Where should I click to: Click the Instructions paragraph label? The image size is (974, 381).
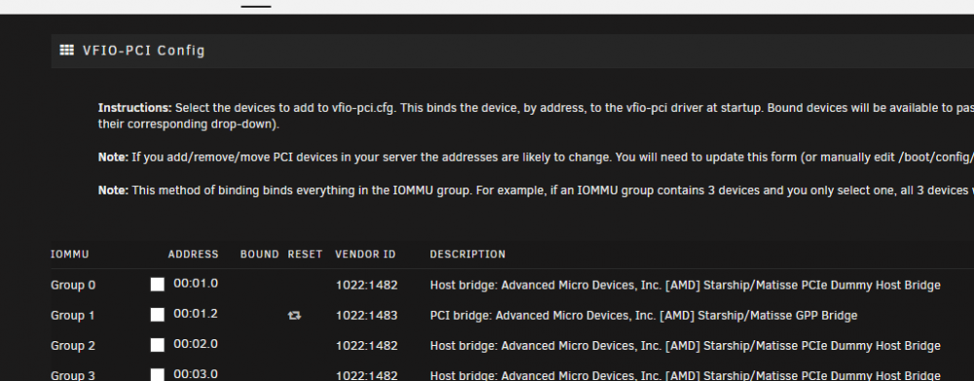pyautogui.click(x=134, y=107)
